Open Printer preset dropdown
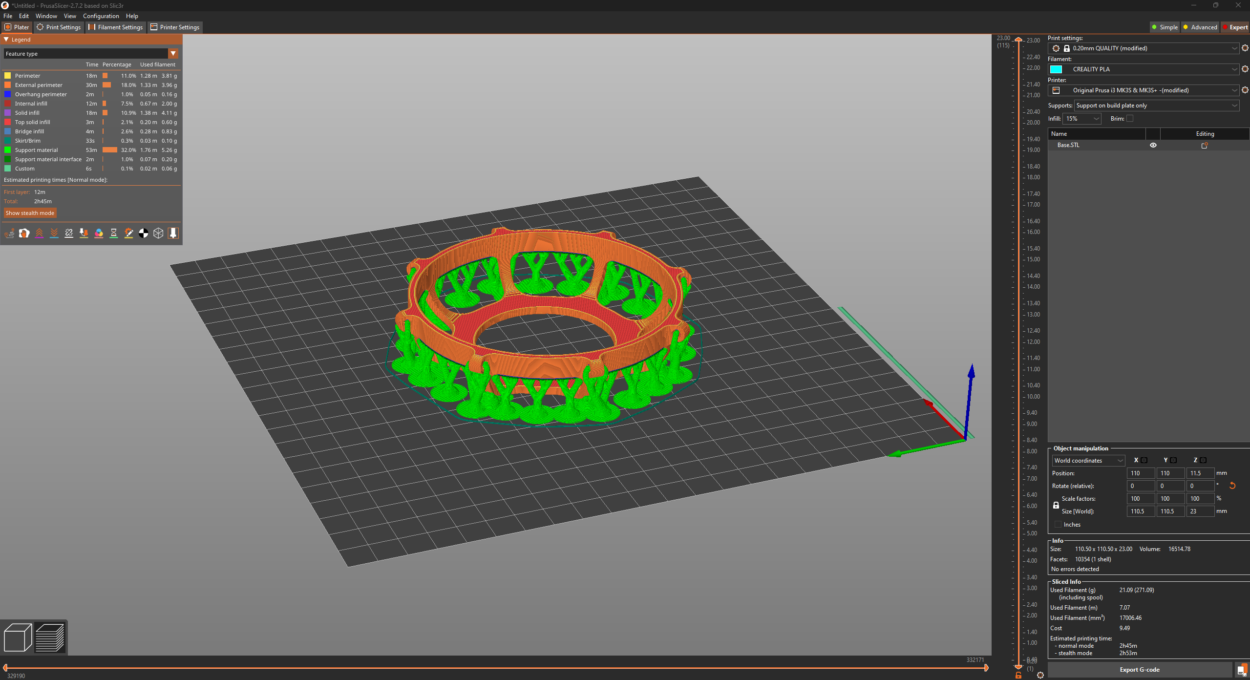The height and width of the screenshot is (680, 1250). 1143,90
